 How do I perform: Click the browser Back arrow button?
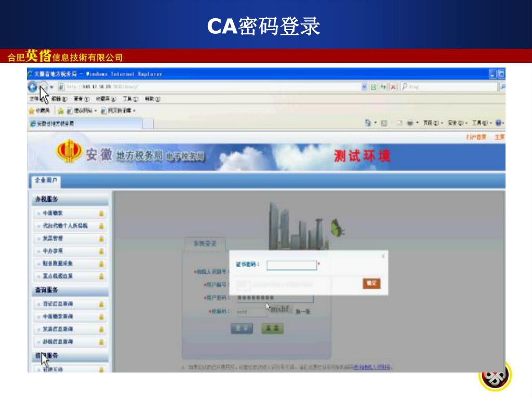[33, 87]
